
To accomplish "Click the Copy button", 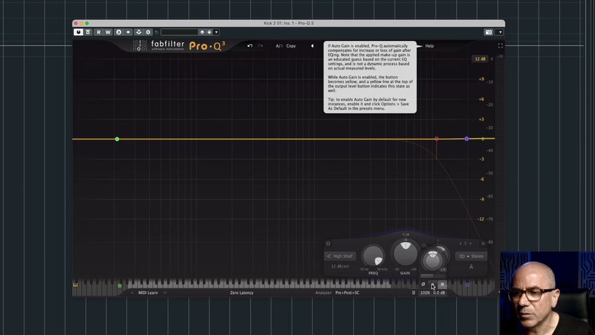I will click(291, 46).
